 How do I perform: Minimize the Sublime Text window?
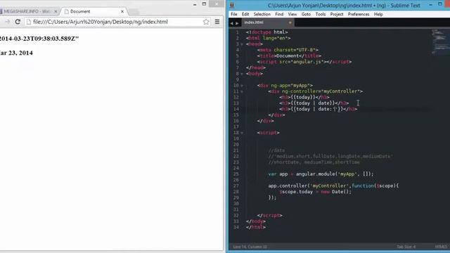[430, 5]
